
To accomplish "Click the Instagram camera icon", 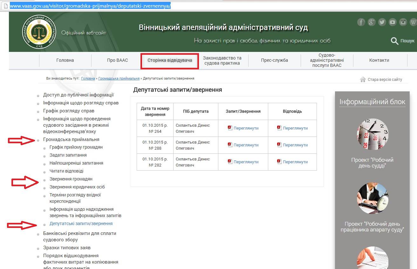I will click(403, 22).
